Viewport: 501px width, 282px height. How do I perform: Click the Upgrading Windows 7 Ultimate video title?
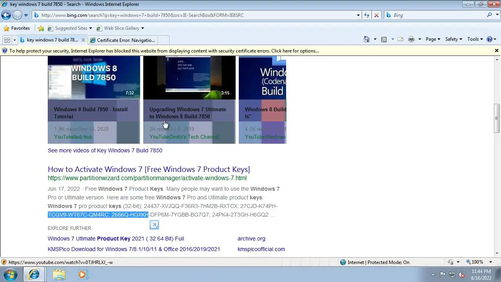(187, 113)
